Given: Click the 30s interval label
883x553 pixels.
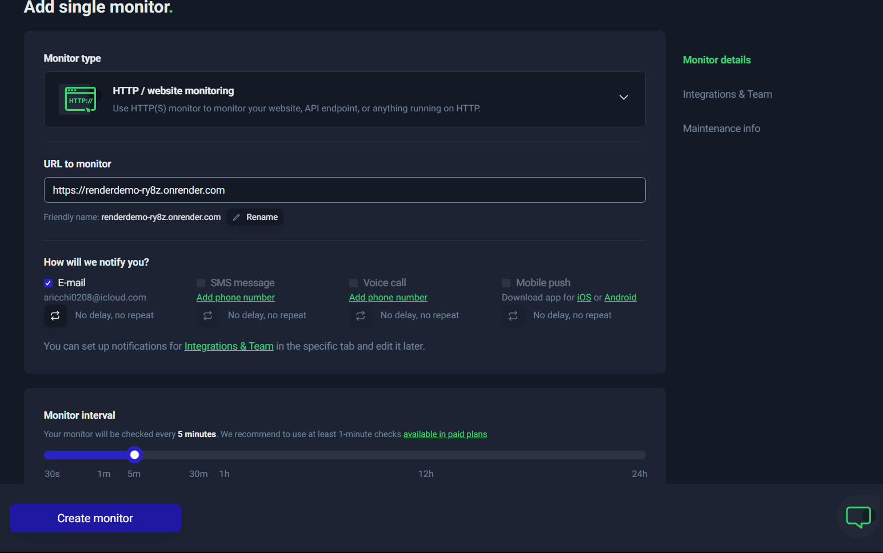Looking at the screenshot, I should pos(52,474).
